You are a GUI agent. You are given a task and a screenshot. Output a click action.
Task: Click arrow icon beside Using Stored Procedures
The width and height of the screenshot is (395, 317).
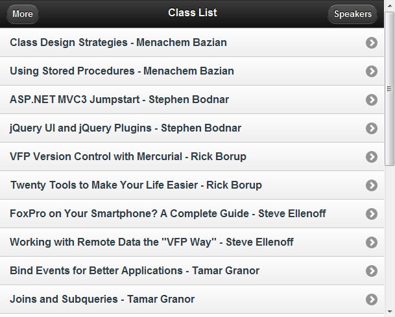click(372, 71)
